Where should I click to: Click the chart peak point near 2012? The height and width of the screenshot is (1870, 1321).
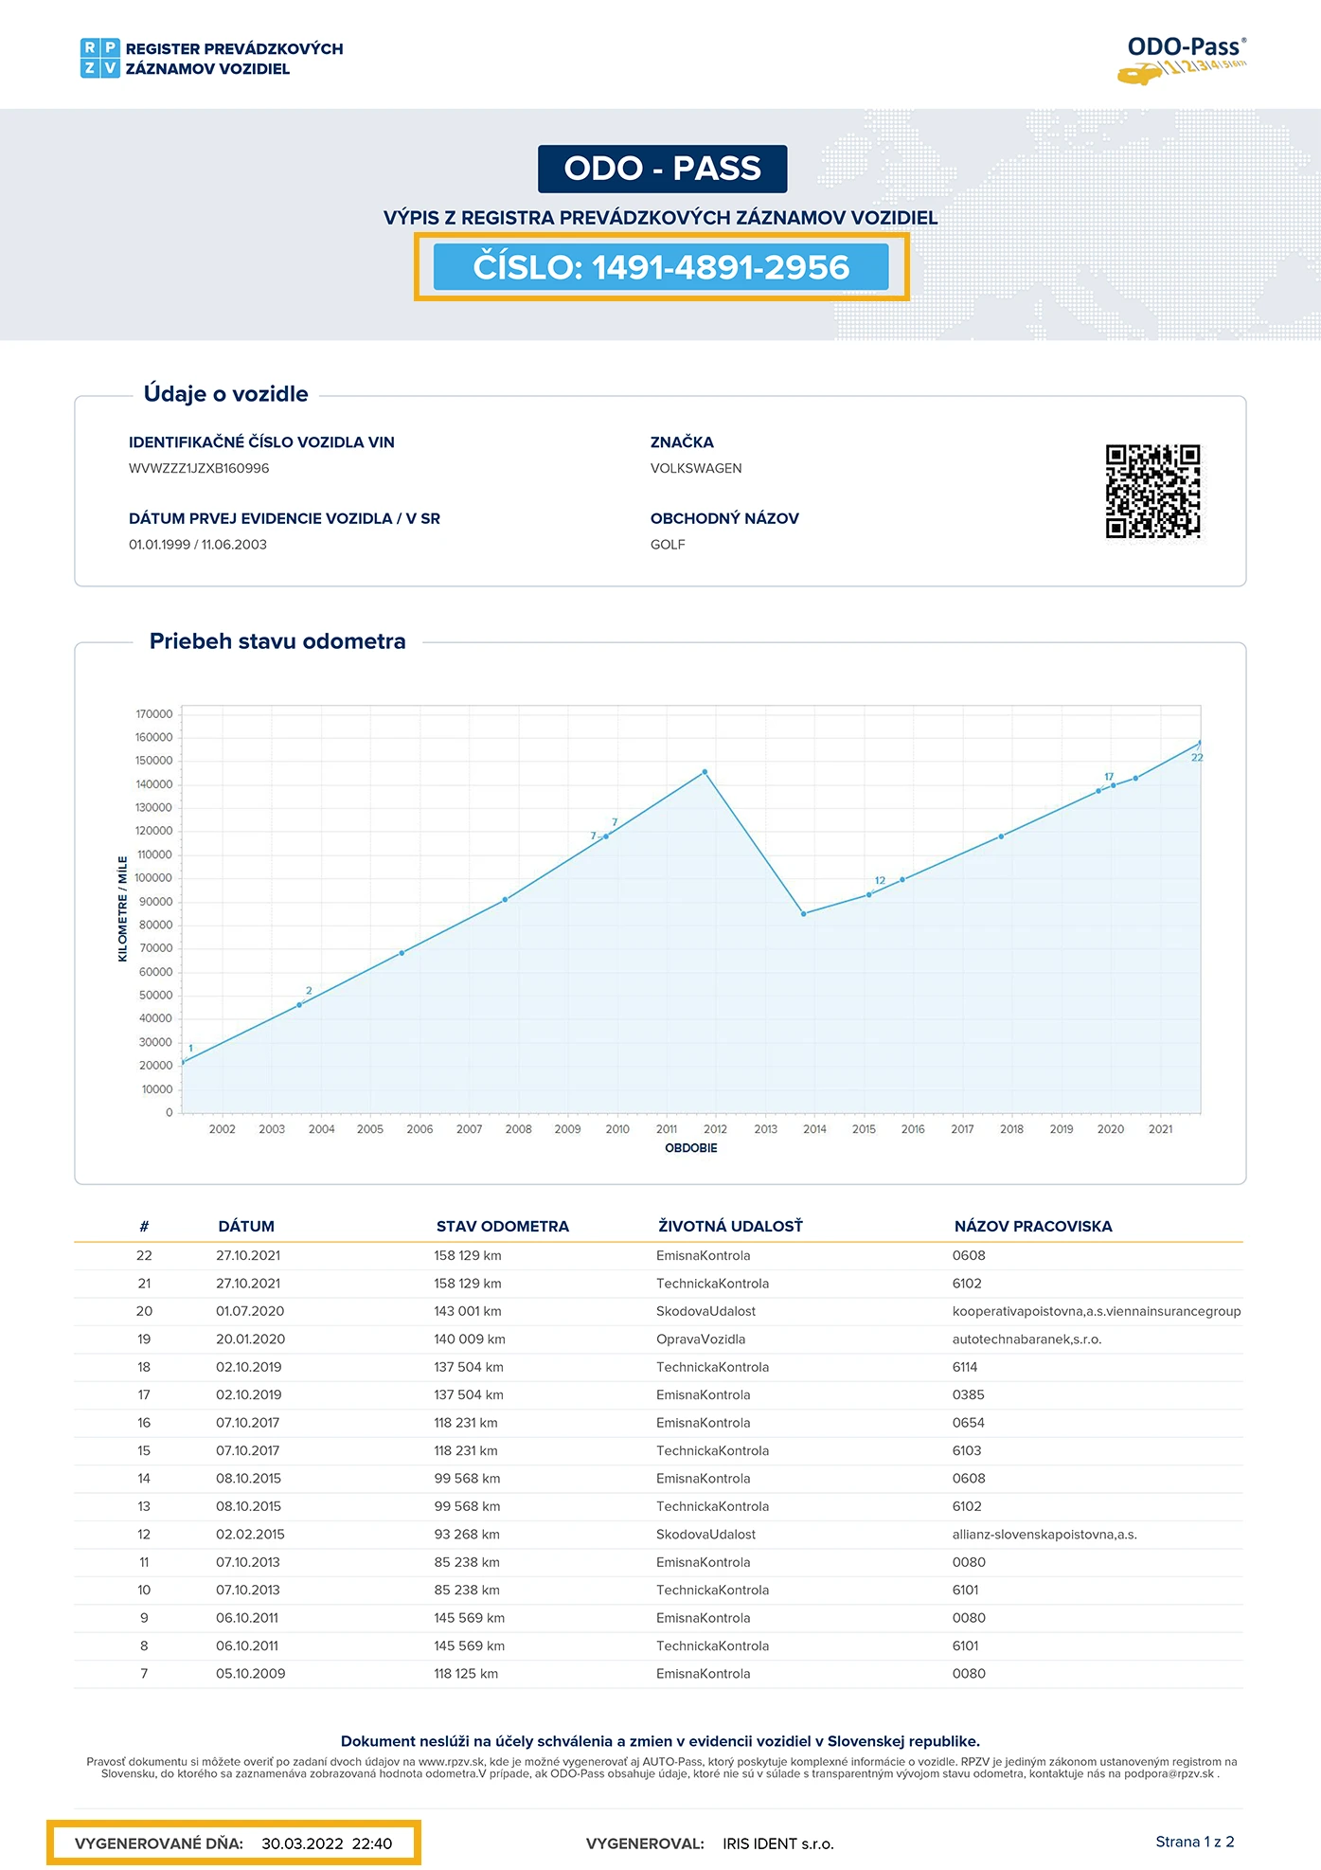pos(705,772)
